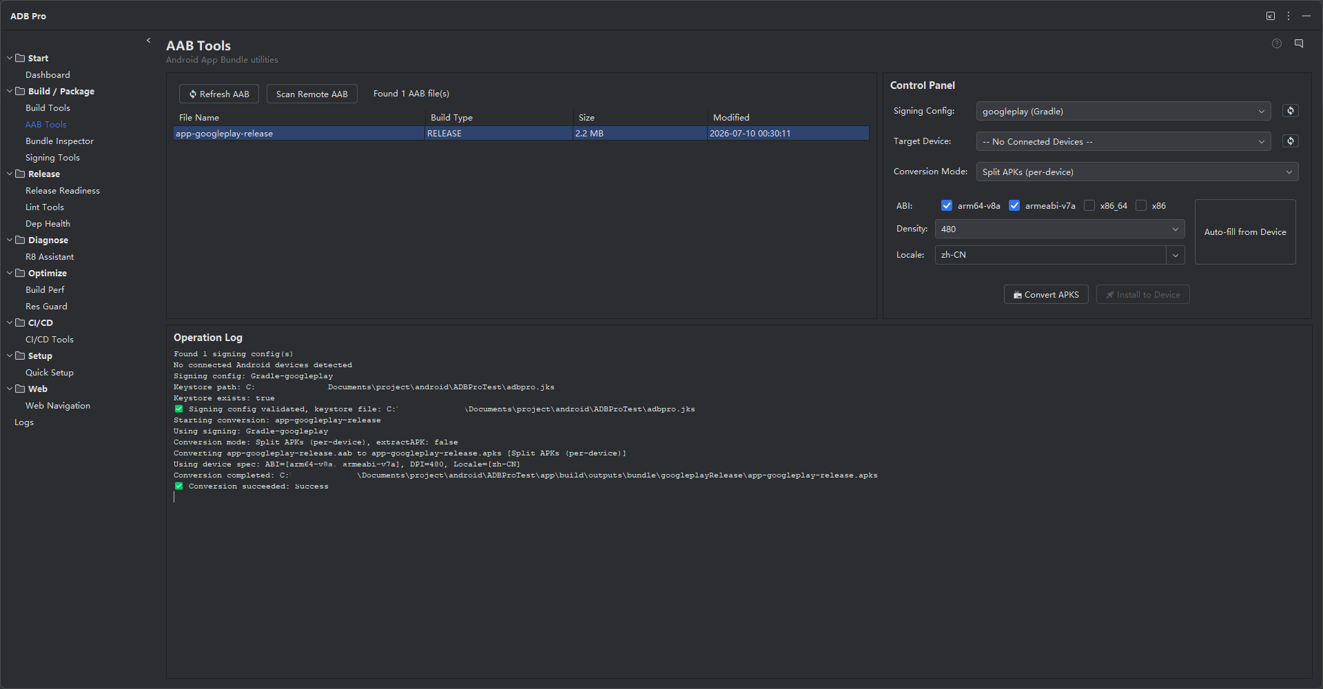Click the Convert APKS button
Screen dimensions: 1323x689
coord(1046,294)
